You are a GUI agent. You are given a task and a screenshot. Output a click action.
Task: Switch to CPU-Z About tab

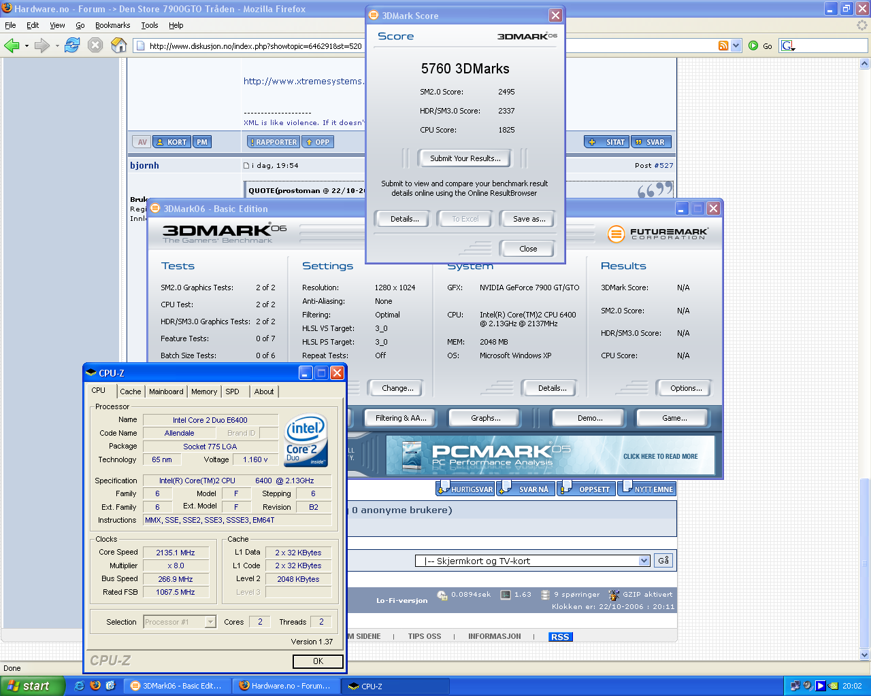pos(264,391)
